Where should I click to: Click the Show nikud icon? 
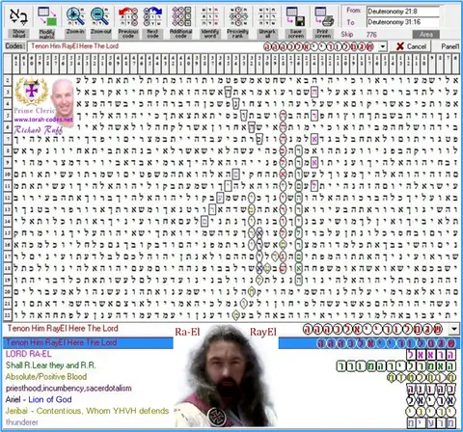pos(18,16)
